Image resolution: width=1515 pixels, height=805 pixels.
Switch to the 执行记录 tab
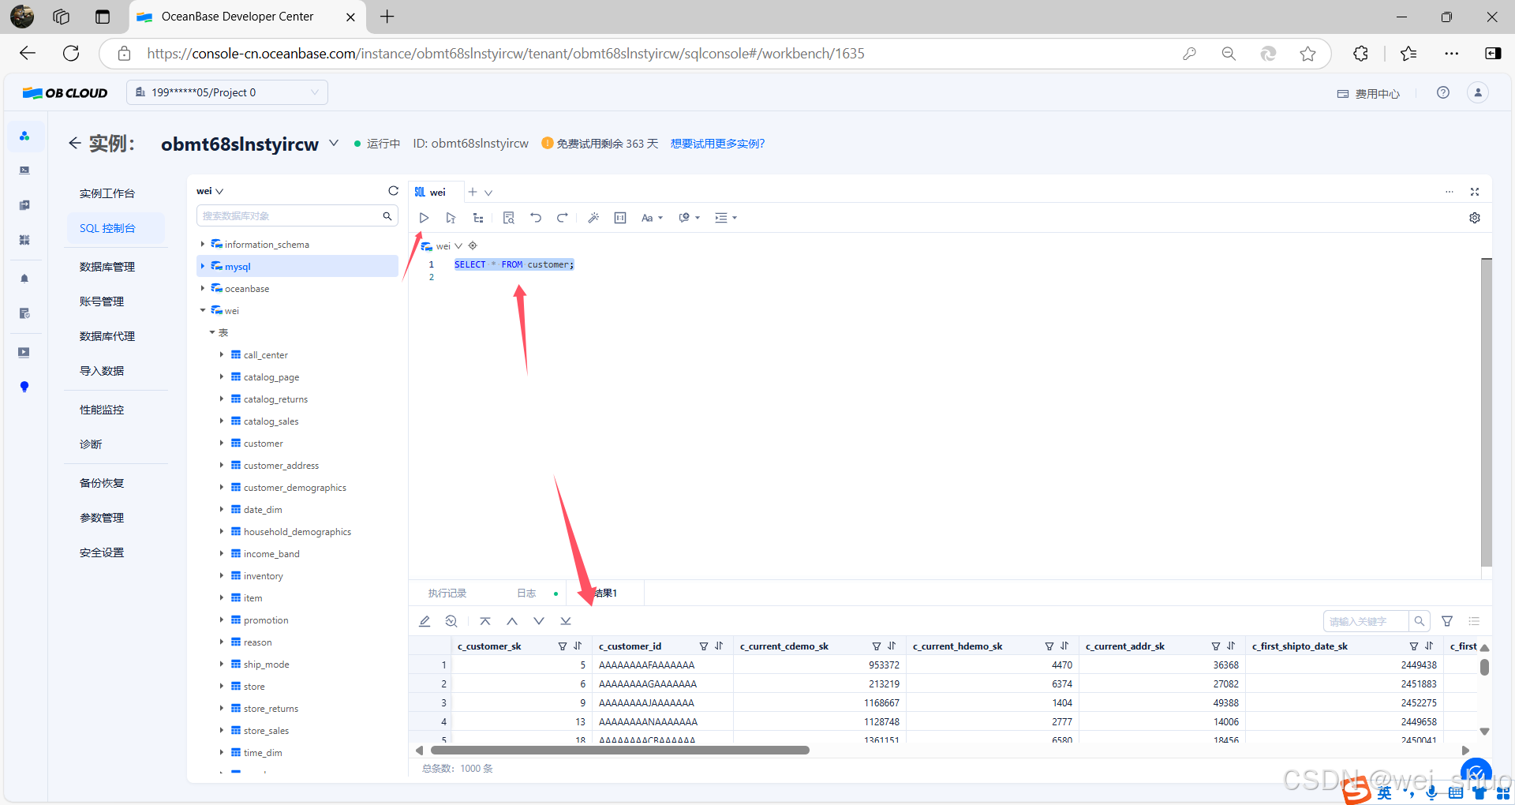(447, 593)
